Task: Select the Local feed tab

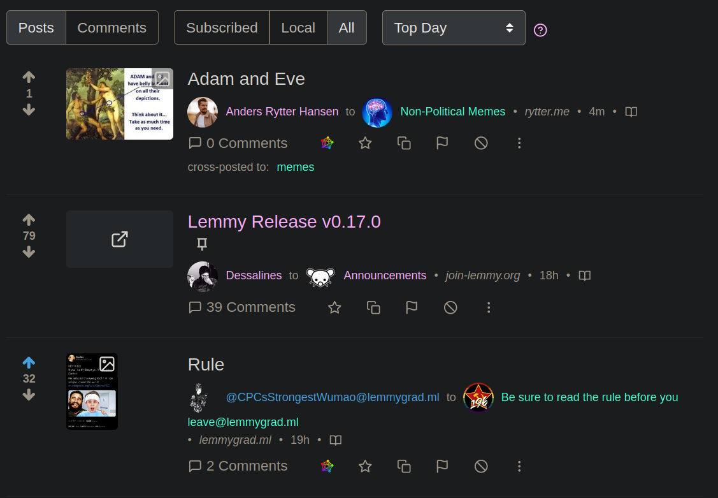Action: (298, 27)
